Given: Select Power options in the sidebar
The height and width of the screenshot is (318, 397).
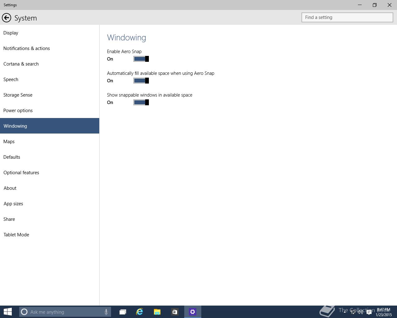Looking at the screenshot, I should pyautogui.click(x=50, y=110).
